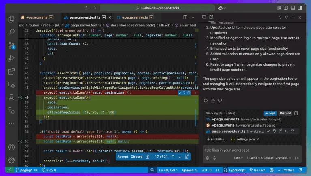Image resolution: width=311 pixels, height=176 pixels.
Task: Click the voice microphone icon in chat
Action: click(214, 158)
